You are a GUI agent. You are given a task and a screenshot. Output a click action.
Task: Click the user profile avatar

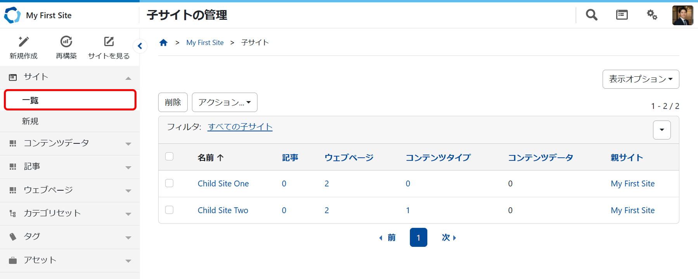pyautogui.click(x=682, y=15)
